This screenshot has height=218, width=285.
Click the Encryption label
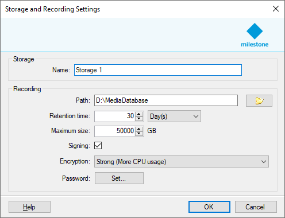point(75,161)
